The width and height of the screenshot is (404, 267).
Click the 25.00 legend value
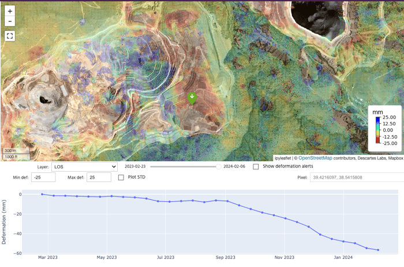tap(389, 117)
